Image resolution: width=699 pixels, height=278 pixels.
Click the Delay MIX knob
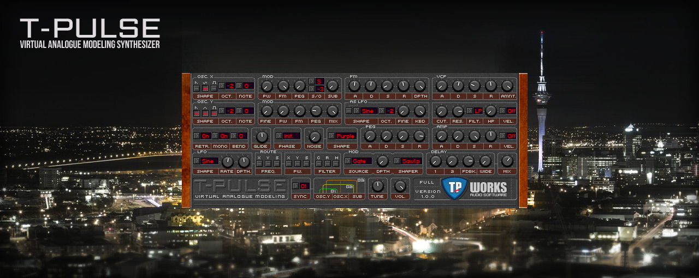pyautogui.click(x=507, y=160)
